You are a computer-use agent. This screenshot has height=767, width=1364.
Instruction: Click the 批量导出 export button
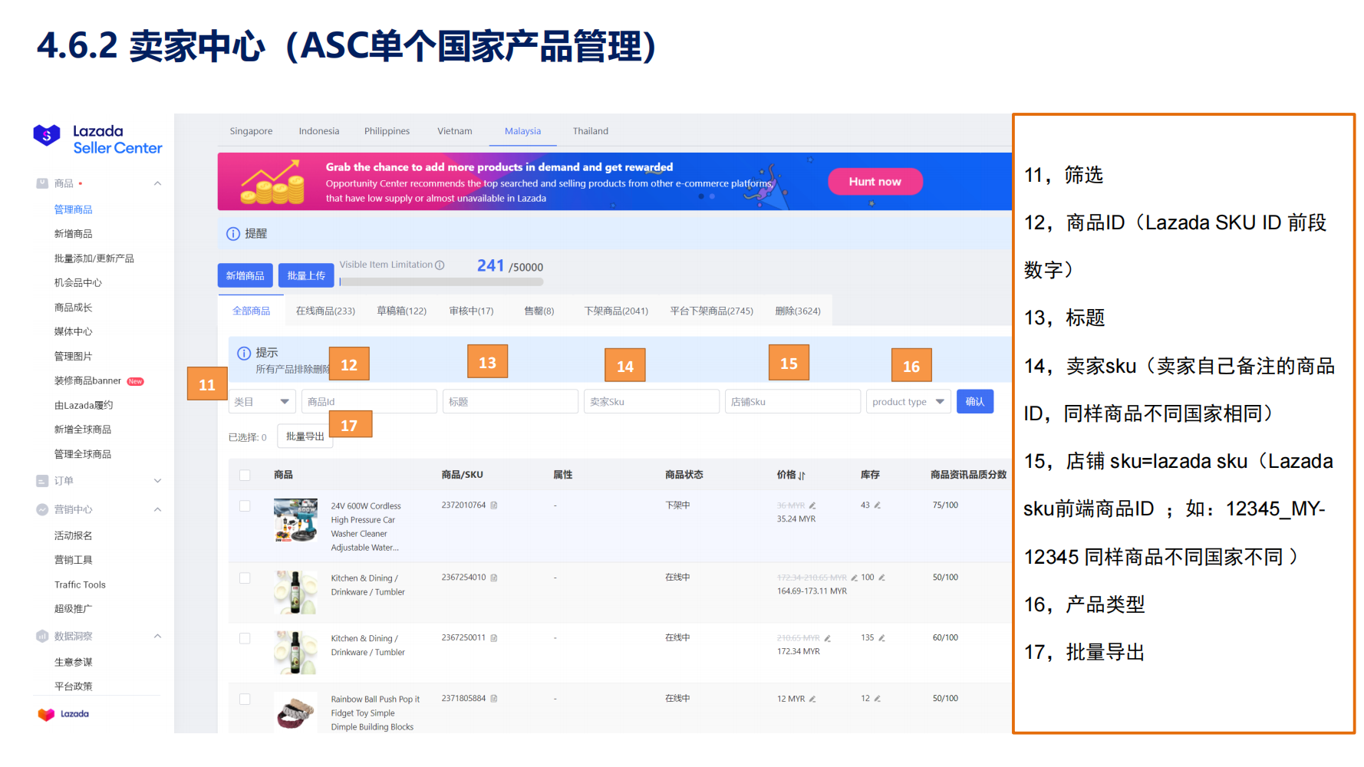(305, 436)
